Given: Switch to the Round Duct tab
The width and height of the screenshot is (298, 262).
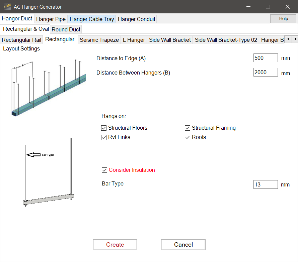Looking at the screenshot, I should pos(66,29).
